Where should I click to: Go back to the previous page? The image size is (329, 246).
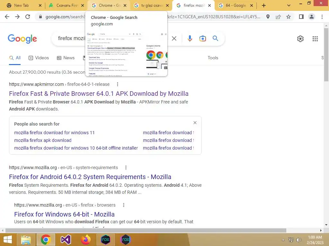coord(7,17)
